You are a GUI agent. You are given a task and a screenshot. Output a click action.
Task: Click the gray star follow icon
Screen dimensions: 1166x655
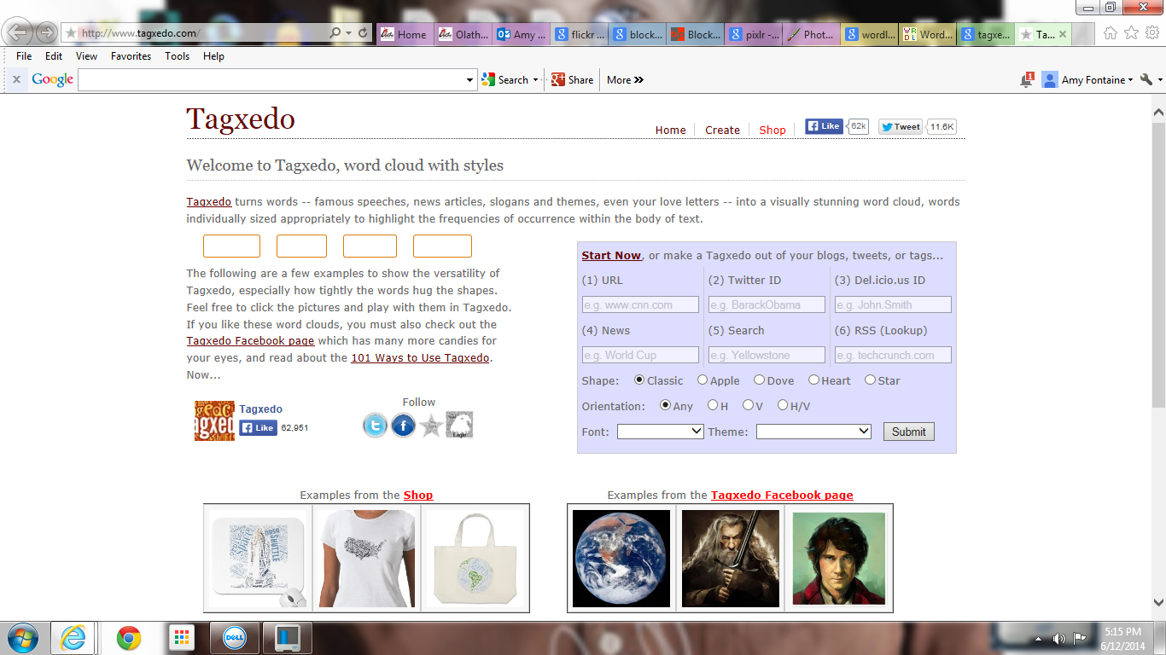point(431,425)
